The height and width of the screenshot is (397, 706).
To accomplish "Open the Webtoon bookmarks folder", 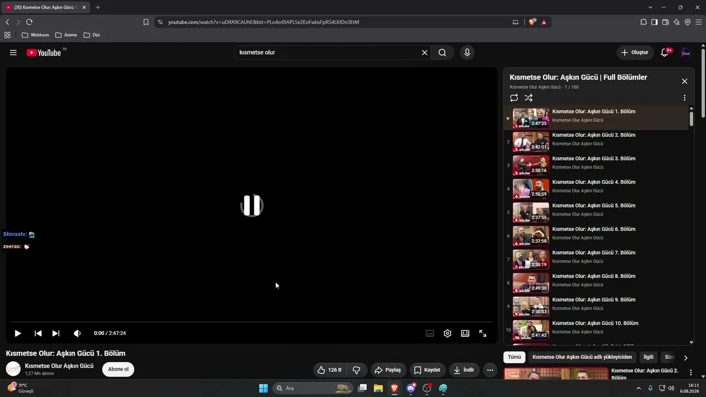I will click(x=35, y=35).
